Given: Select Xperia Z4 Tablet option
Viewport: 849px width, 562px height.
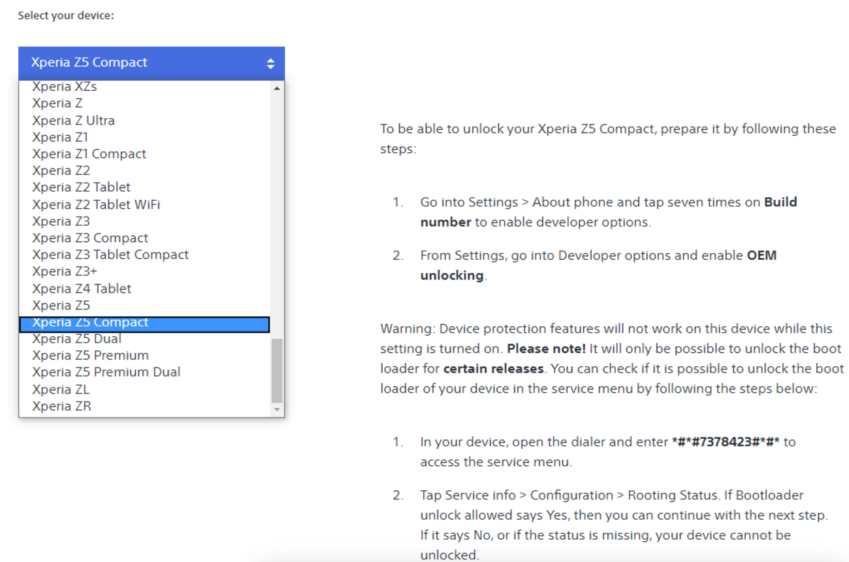Looking at the screenshot, I should [145, 289].
